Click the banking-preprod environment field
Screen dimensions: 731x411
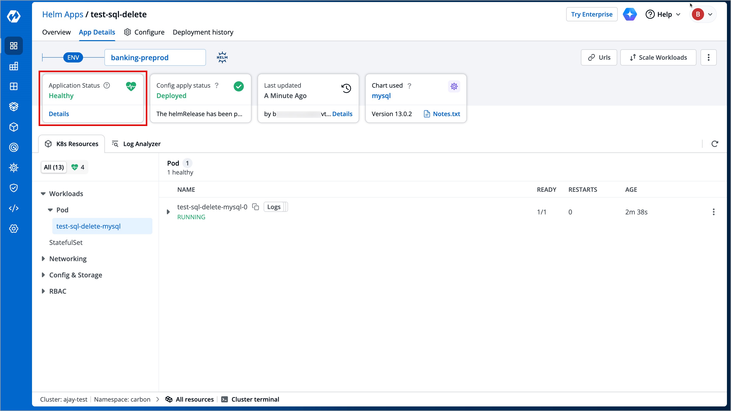click(155, 58)
